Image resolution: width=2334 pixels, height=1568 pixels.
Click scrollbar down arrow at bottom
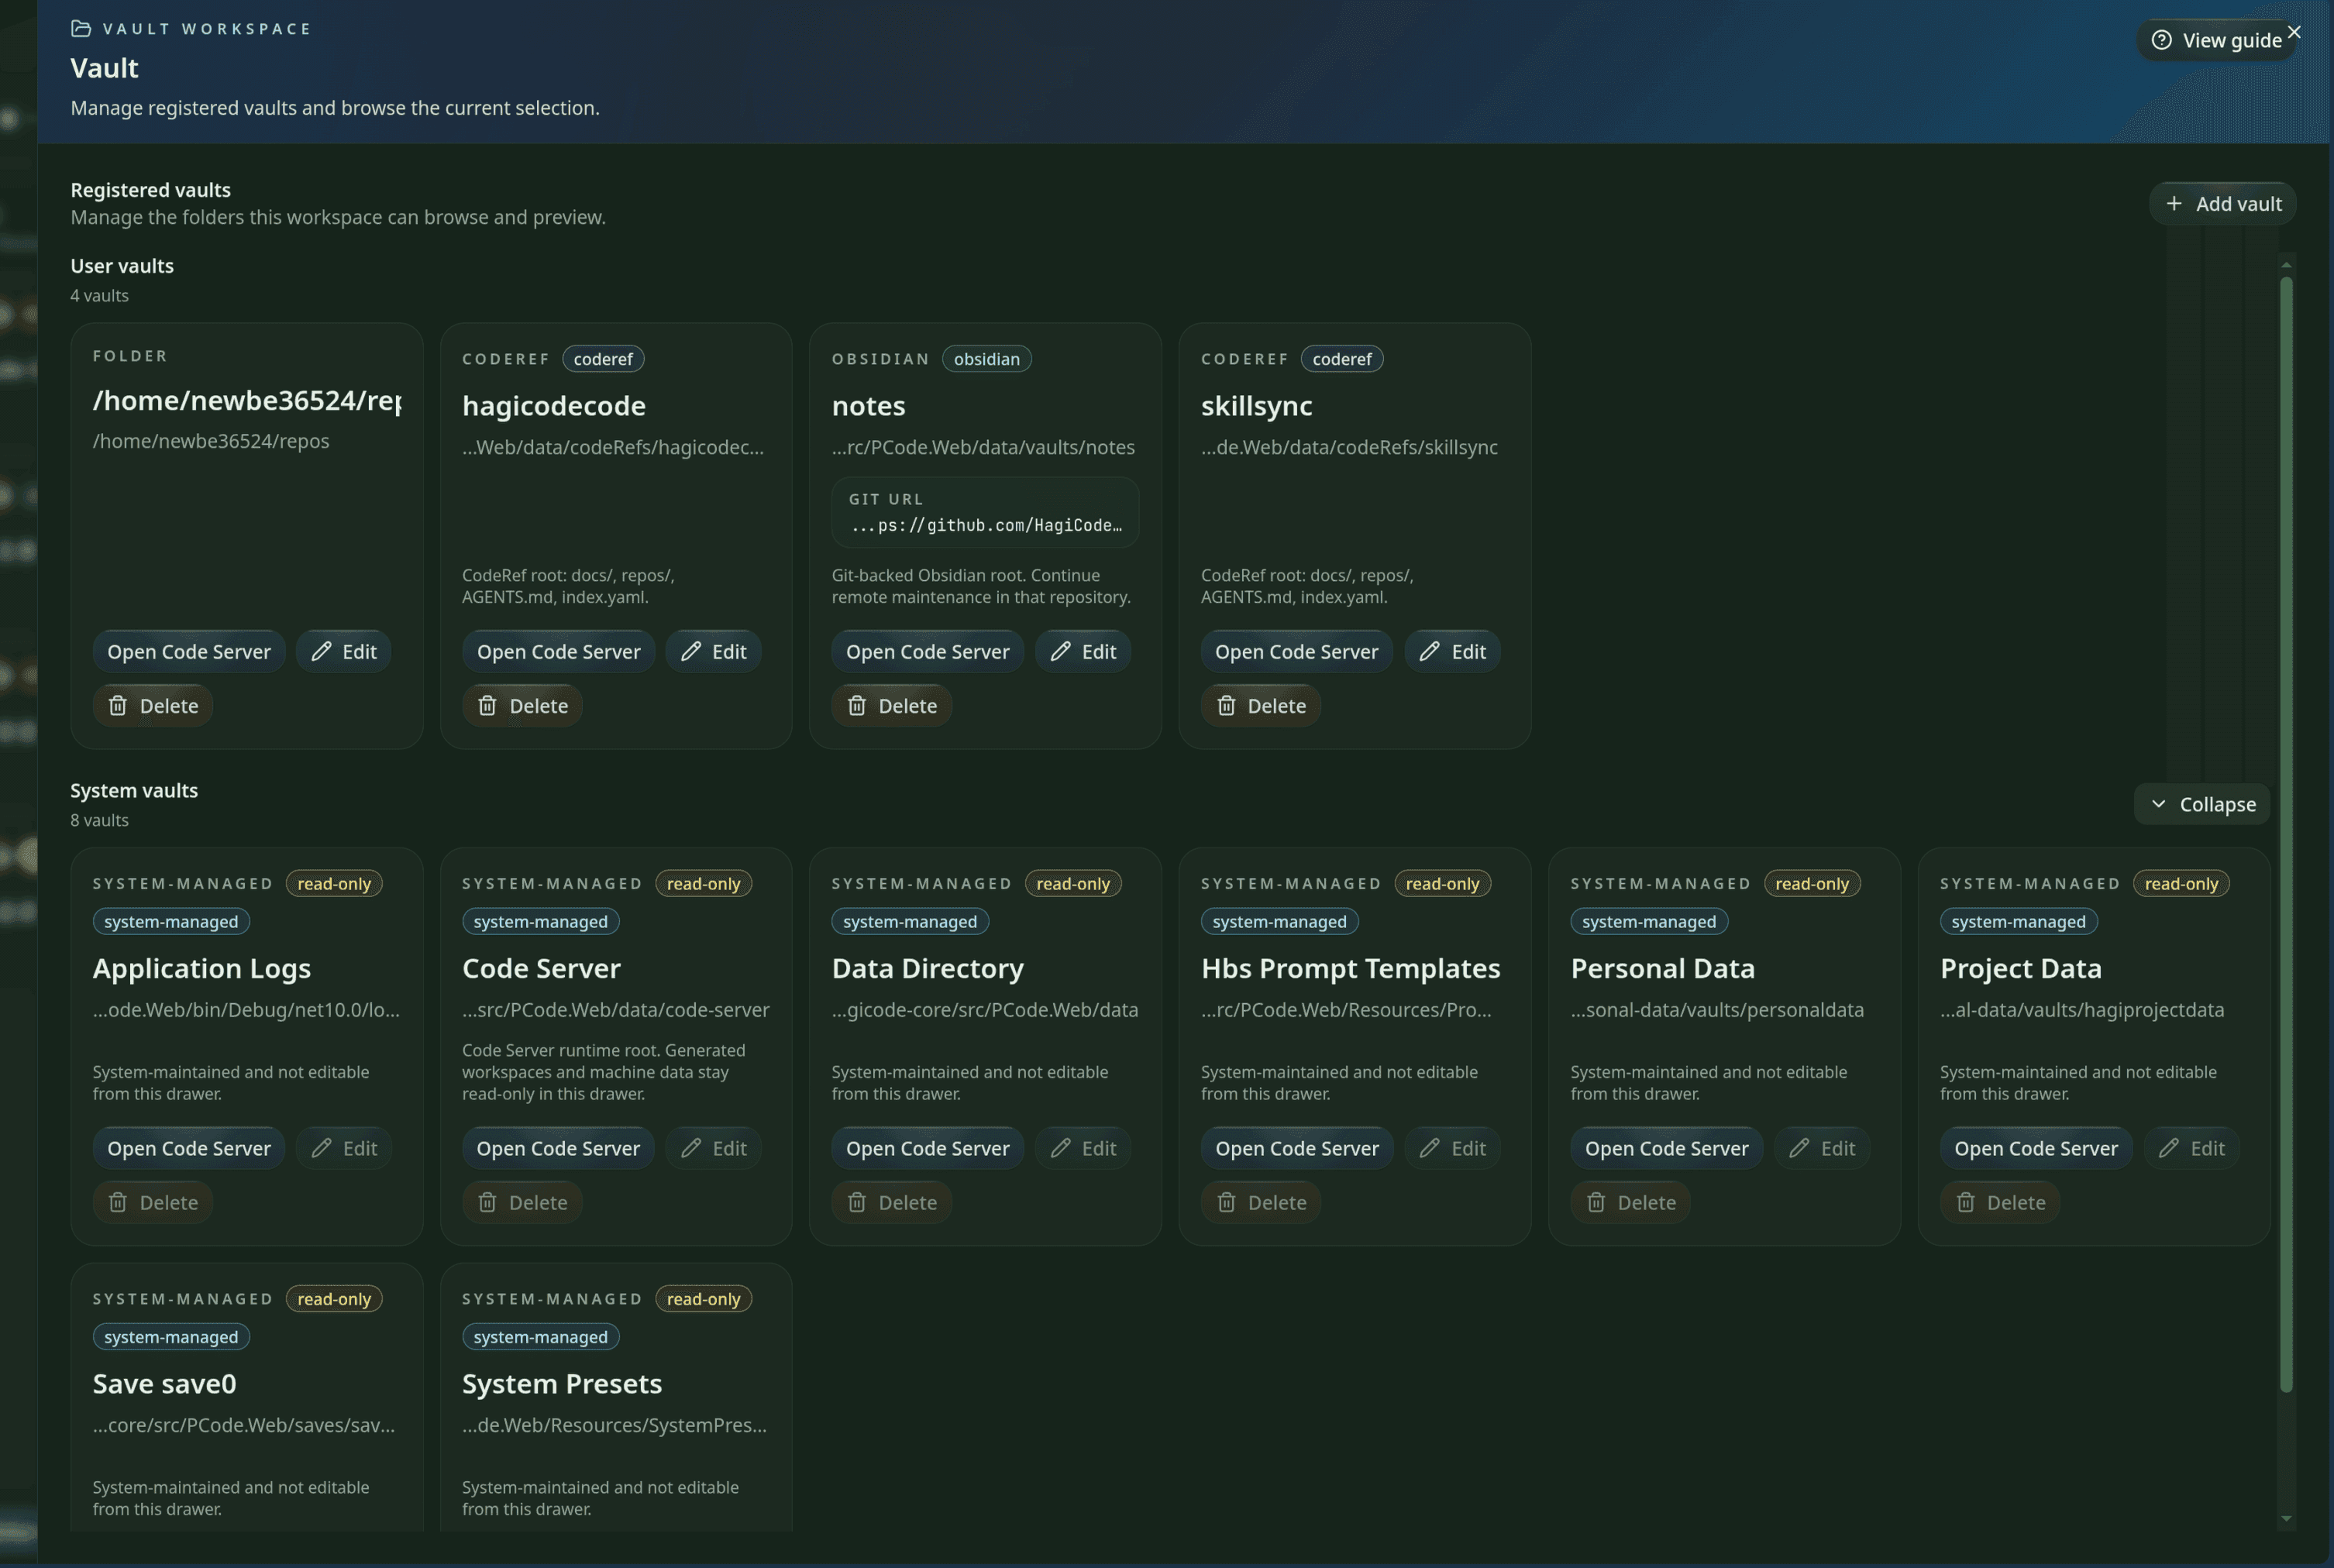coord(2286,1519)
